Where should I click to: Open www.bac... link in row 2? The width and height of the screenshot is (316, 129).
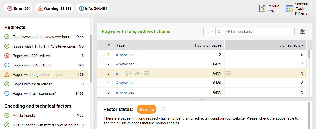(x=129, y=64)
